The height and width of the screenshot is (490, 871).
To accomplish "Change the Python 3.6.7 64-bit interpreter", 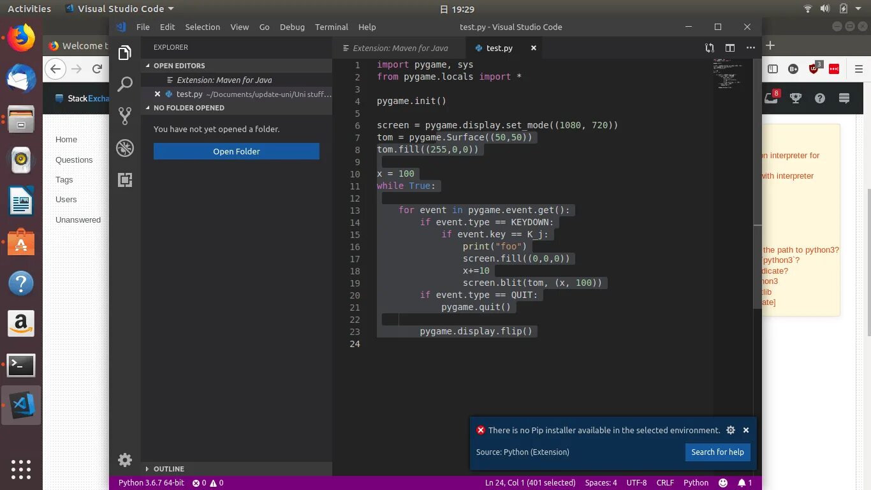I will point(151,483).
